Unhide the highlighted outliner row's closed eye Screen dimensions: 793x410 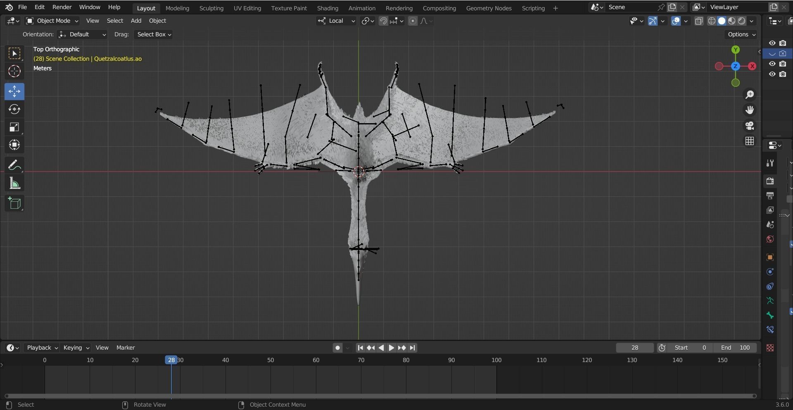coord(772,53)
